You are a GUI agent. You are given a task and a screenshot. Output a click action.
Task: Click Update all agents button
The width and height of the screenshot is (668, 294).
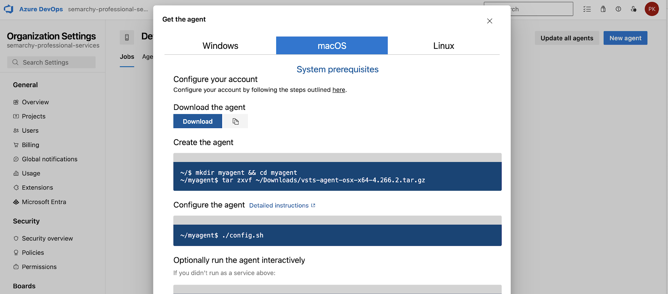click(567, 38)
